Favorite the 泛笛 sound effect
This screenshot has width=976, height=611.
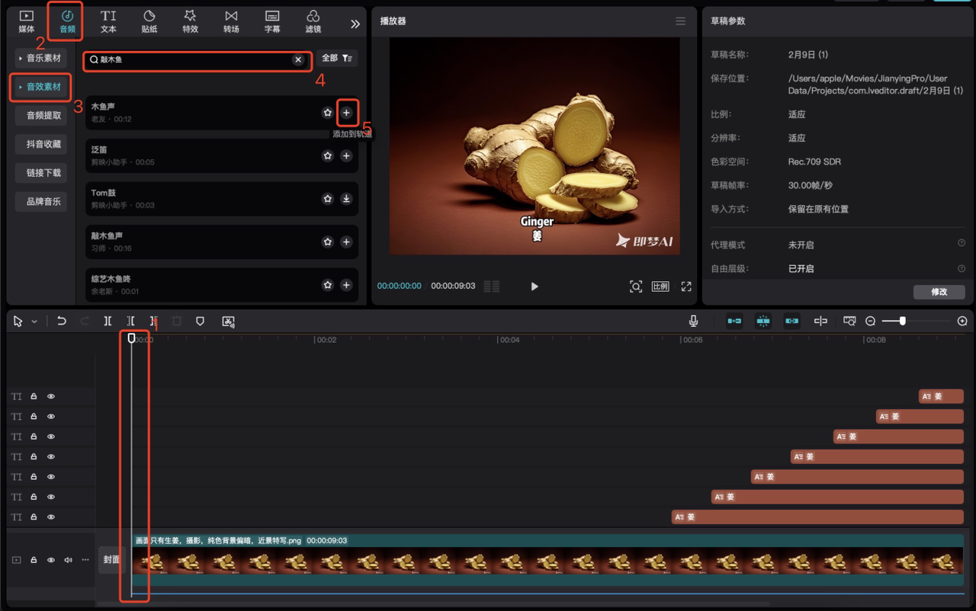tap(328, 155)
